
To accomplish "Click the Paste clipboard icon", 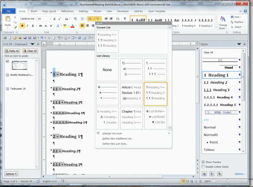I will (8, 19).
